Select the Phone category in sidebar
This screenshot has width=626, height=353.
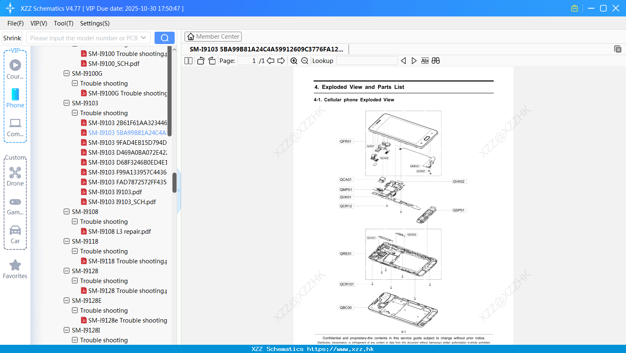point(15,98)
